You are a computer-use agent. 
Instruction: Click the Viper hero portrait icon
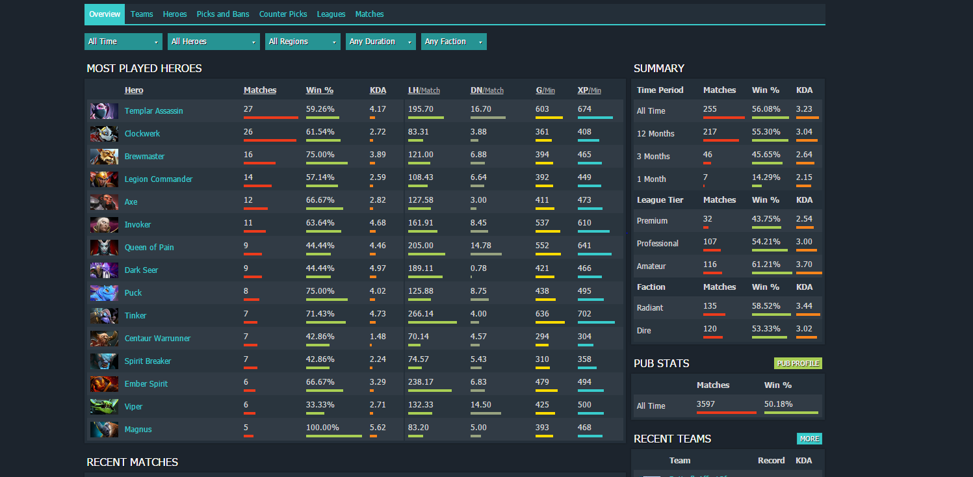pyautogui.click(x=104, y=407)
